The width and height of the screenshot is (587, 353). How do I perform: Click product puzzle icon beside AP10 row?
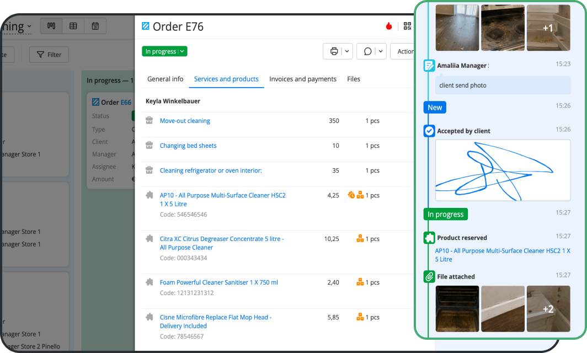pyautogui.click(x=150, y=195)
